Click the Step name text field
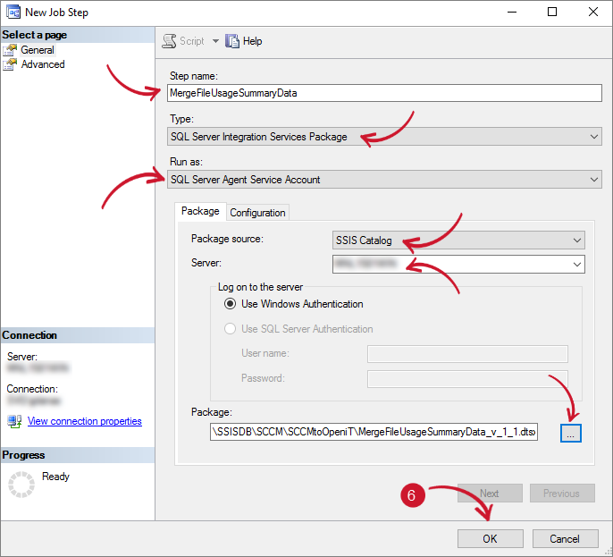The width and height of the screenshot is (613, 557). click(x=384, y=93)
